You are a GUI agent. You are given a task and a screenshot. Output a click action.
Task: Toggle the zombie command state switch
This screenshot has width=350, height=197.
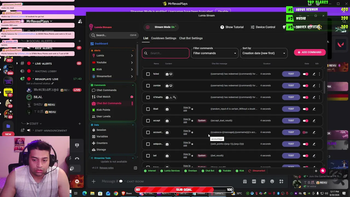[x=305, y=86]
